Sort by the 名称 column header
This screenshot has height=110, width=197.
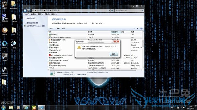68,32
